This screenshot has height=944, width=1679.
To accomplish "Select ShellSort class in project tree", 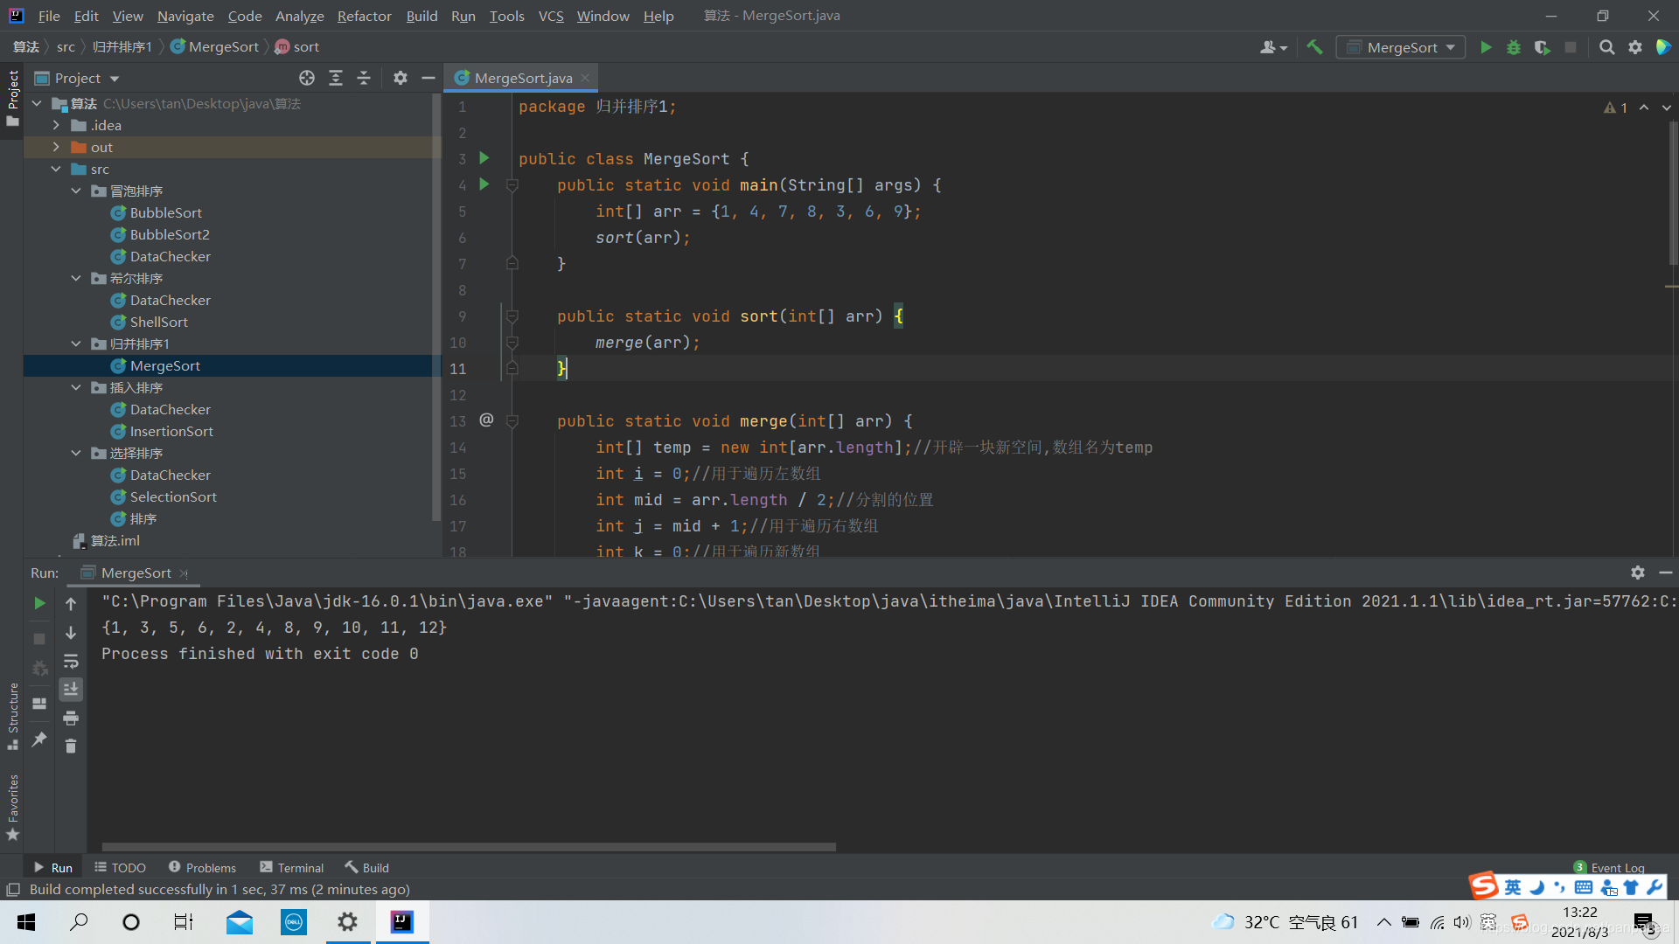I will pos(158,322).
